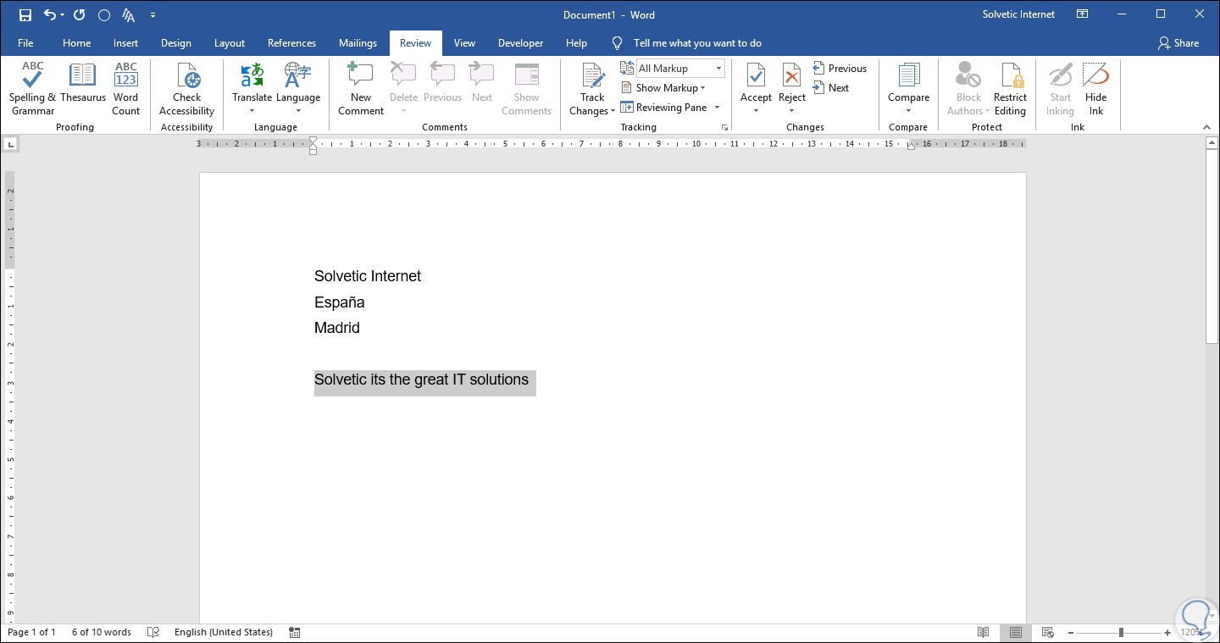Collapse the ribbon with the chevron
This screenshot has width=1220, height=643.
point(1207,127)
